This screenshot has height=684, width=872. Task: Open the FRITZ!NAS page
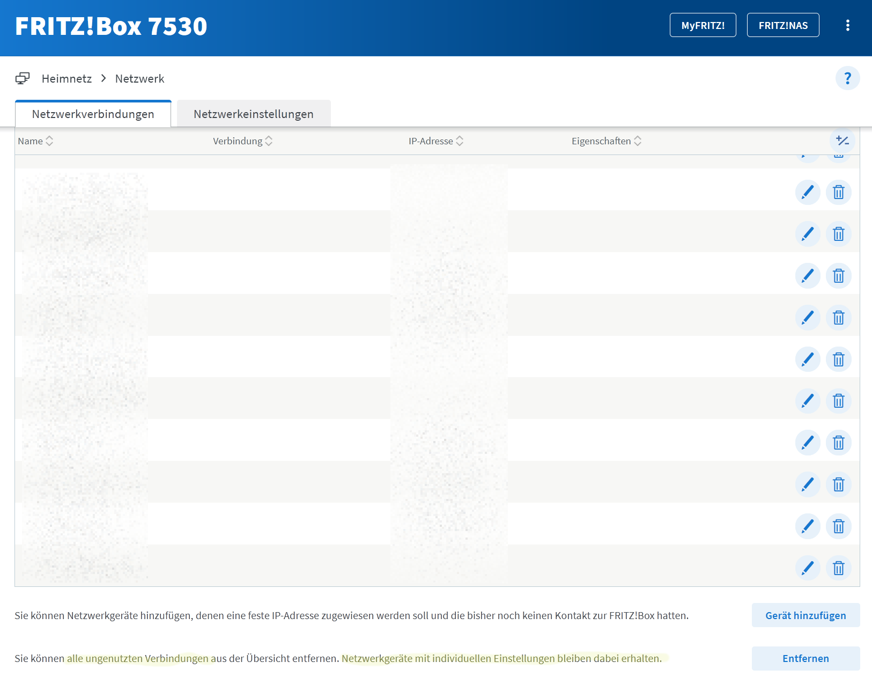pyautogui.click(x=783, y=25)
